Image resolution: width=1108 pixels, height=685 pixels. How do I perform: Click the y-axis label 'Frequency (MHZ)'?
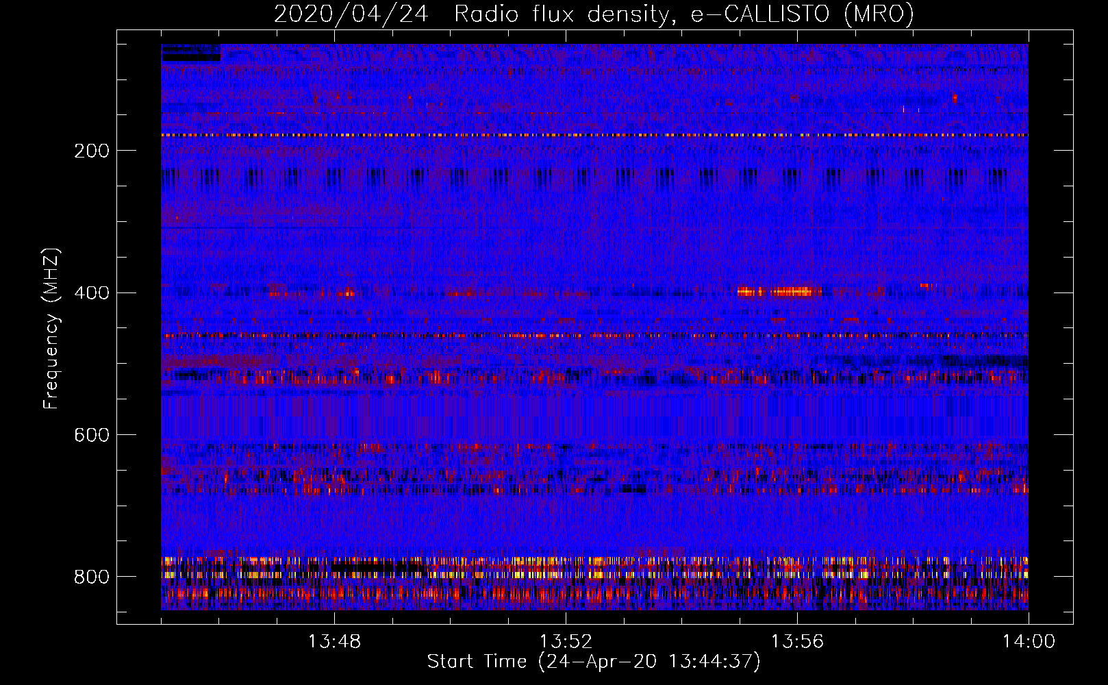click(x=51, y=328)
